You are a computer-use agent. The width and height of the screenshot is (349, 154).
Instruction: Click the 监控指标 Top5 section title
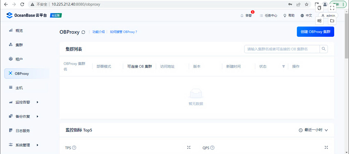point(79,130)
